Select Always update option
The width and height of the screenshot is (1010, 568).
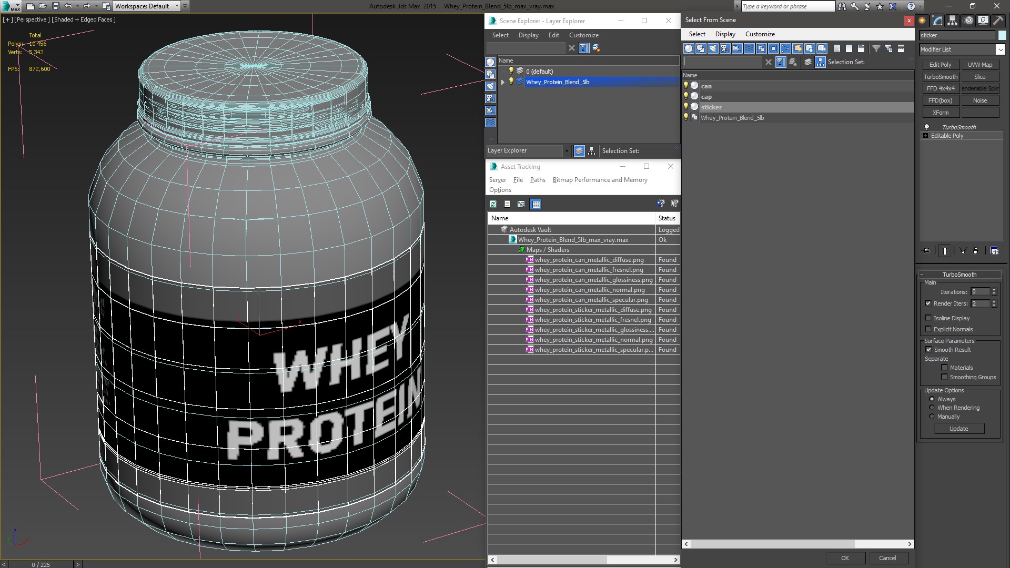932,399
